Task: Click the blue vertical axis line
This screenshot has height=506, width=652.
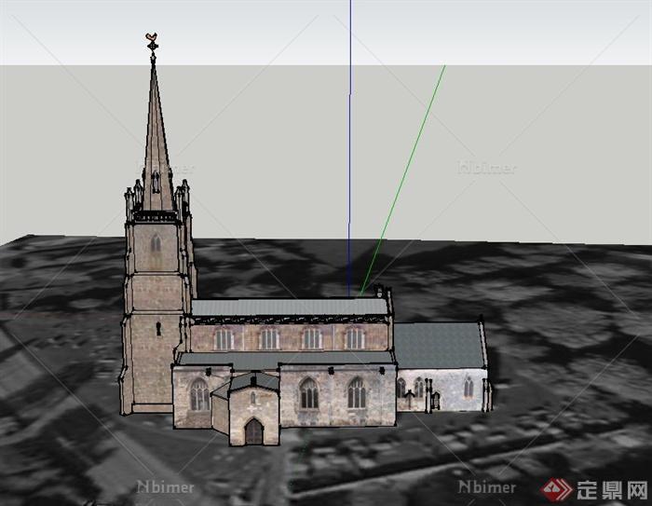Action: pyautogui.click(x=350, y=148)
